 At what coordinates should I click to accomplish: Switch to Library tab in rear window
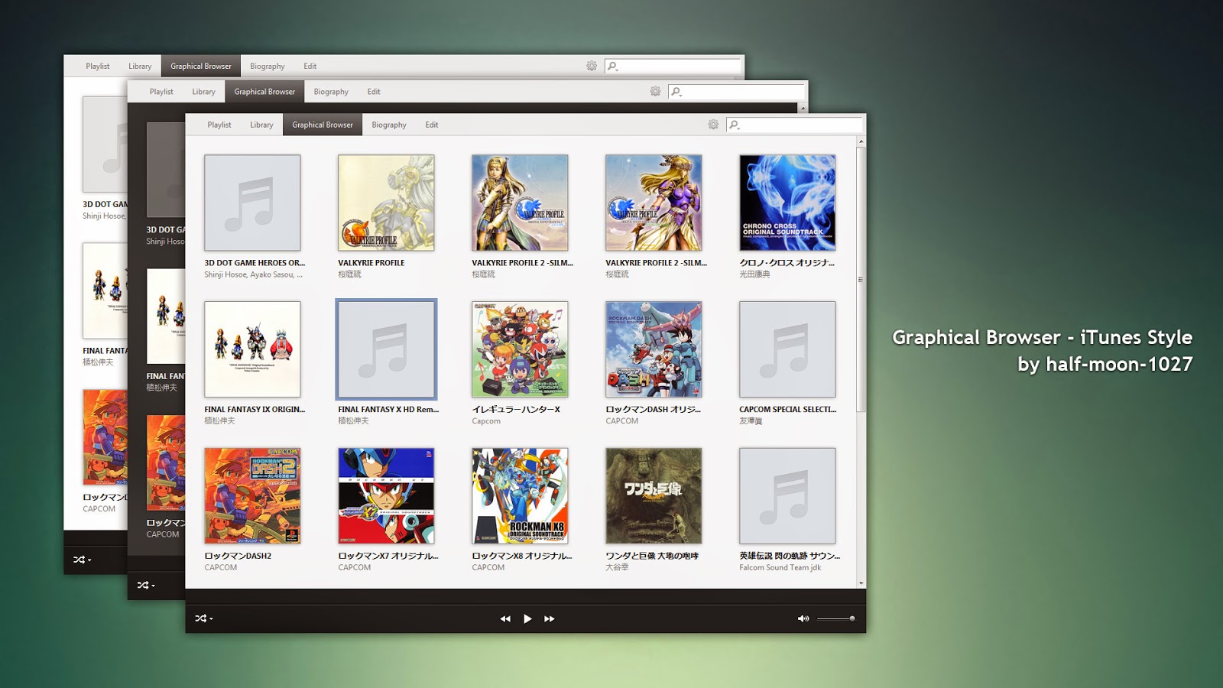point(140,66)
